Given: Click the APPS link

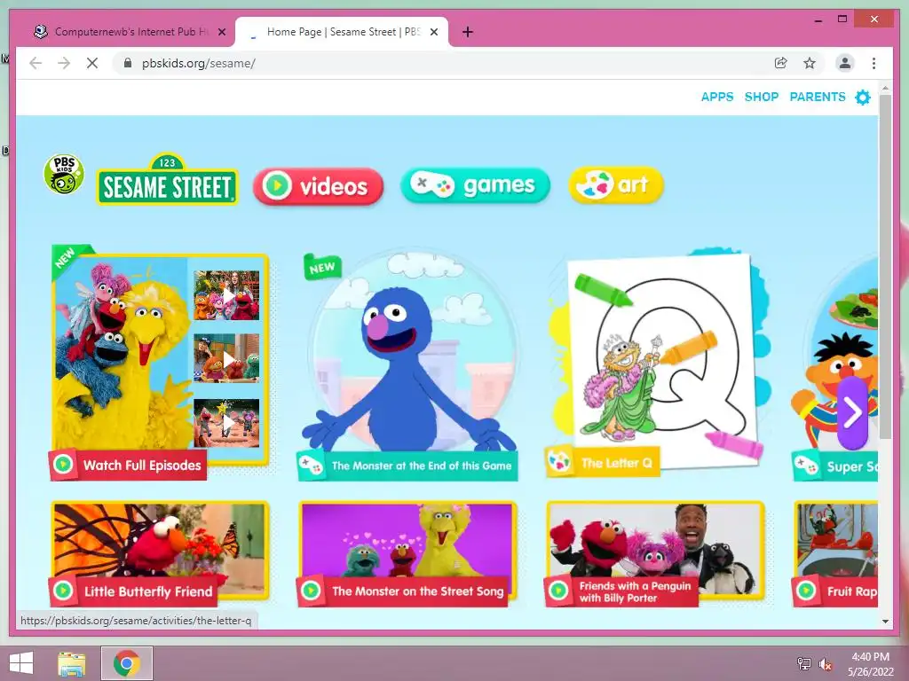Looking at the screenshot, I should tap(717, 97).
